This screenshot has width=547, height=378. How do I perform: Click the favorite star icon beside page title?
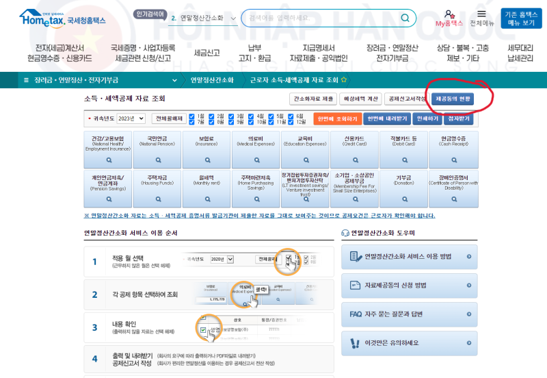coord(344,80)
